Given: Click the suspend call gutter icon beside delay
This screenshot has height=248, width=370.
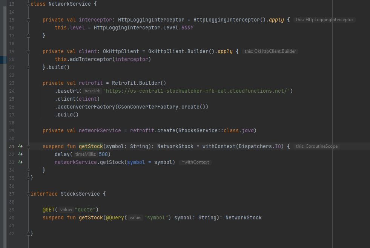Looking at the screenshot, I should [20, 154].
